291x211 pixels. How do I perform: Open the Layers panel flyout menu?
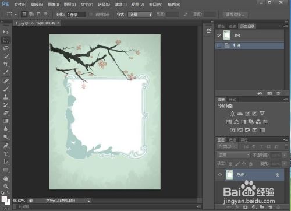click(x=285, y=140)
